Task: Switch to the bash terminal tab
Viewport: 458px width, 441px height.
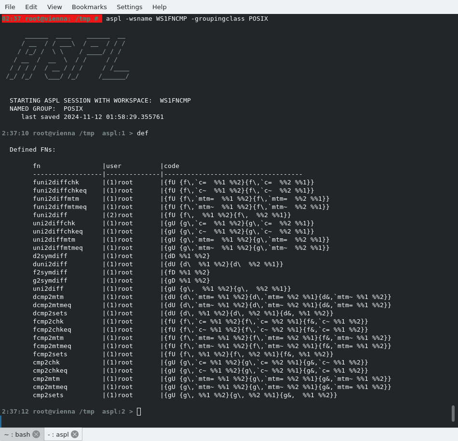Action: (17, 434)
